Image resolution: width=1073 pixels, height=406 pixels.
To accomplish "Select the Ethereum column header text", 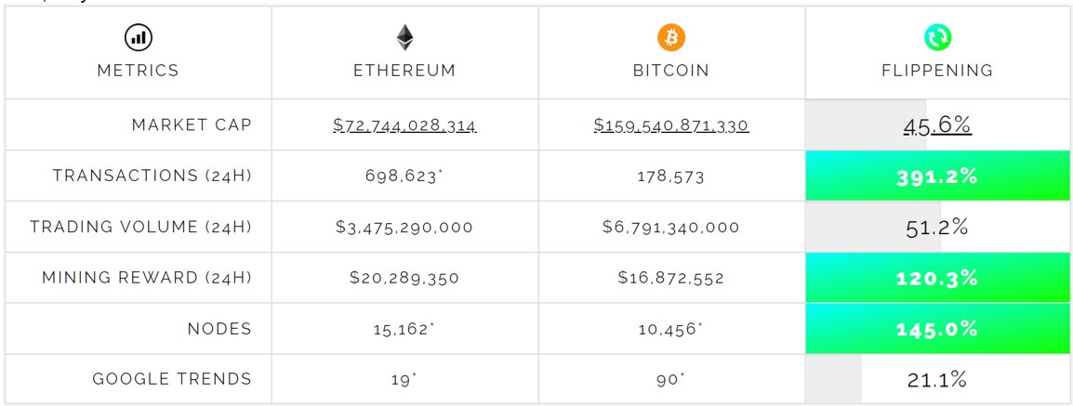I will pyautogui.click(x=404, y=71).
